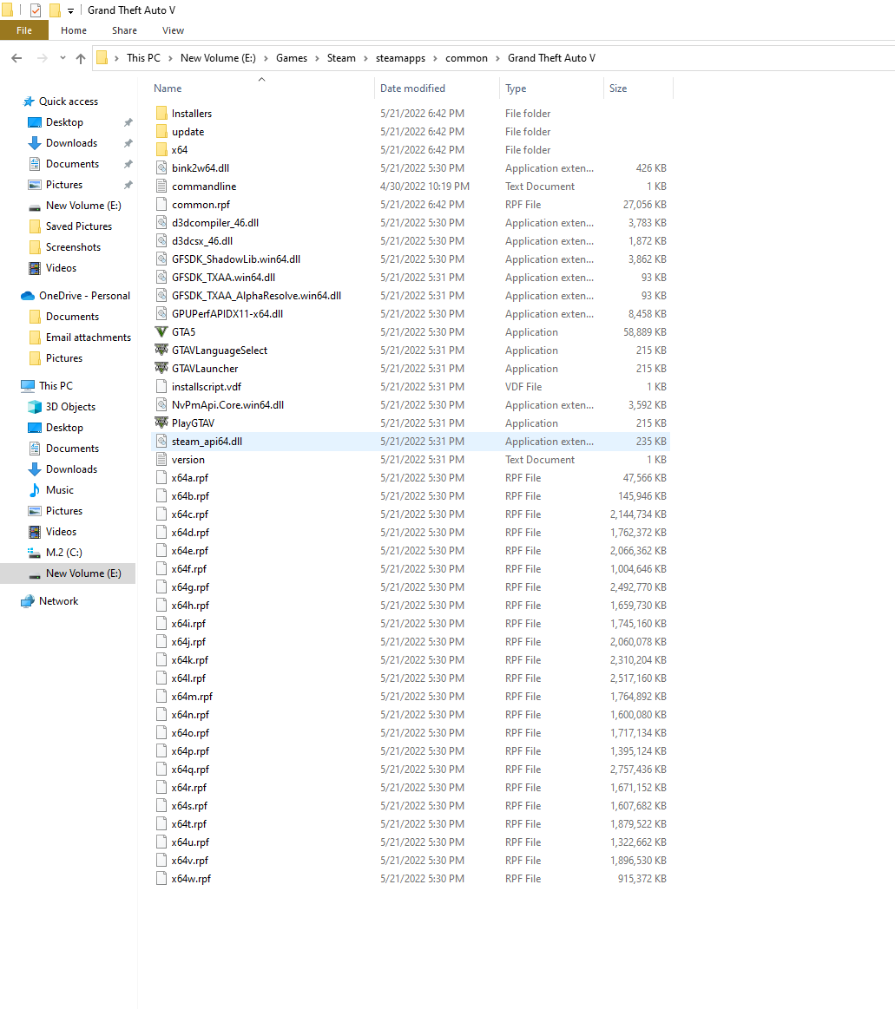Screen dimensions: 895x1009
Task: Expand the chevron after steamapps in address bar
Action: pos(435,58)
